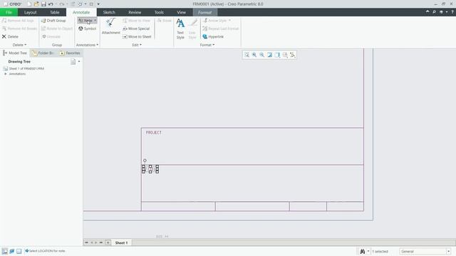Click the Drawing Tree settings icon

pyautogui.click(x=73, y=62)
